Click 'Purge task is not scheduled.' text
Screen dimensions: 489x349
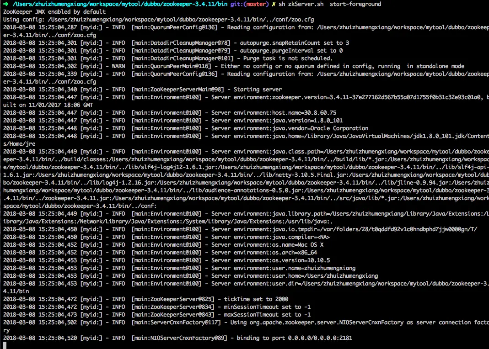pos(288,58)
